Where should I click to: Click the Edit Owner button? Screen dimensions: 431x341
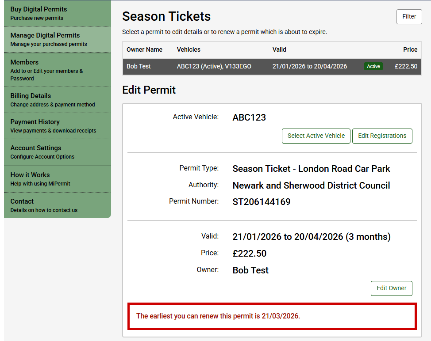[391, 288]
